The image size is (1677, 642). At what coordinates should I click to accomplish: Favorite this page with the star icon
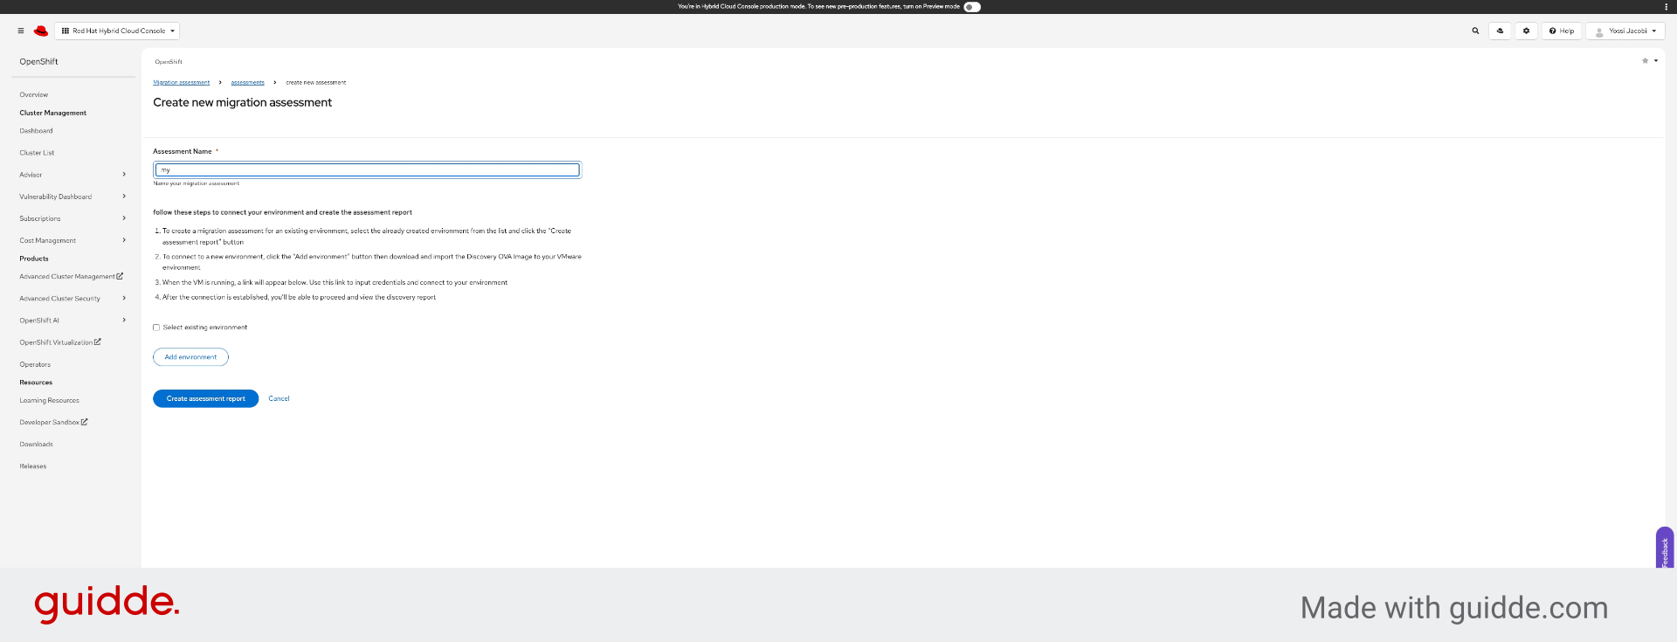(1645, 61)
